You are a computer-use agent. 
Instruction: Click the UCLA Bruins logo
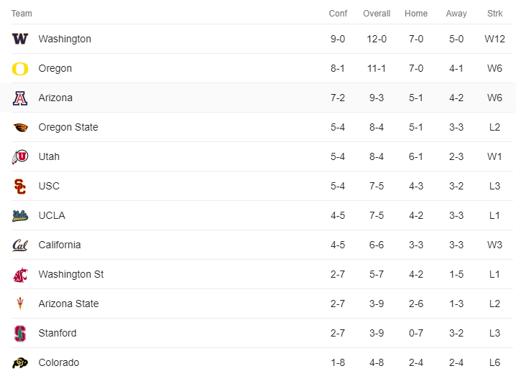pos(20,215)
